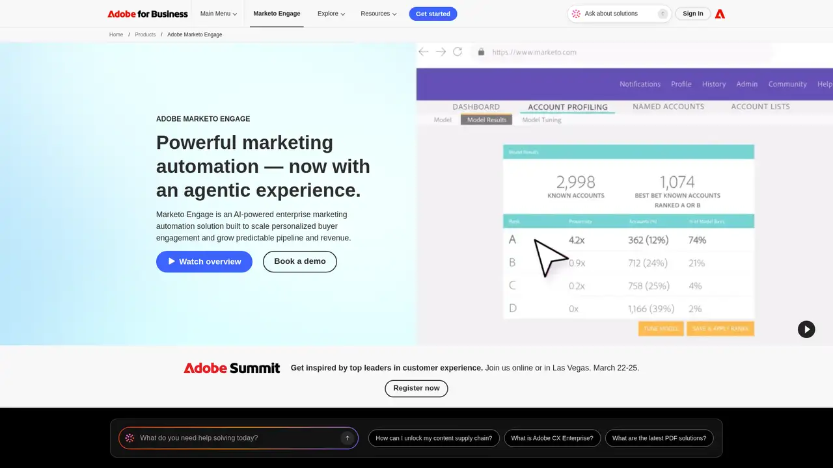
Task: Click the sparkle icon in Ask about solutions
Action: tap(576, 14)
